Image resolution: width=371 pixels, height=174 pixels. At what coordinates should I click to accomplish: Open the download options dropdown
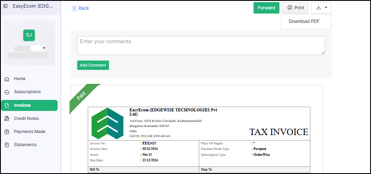(321, 8)
